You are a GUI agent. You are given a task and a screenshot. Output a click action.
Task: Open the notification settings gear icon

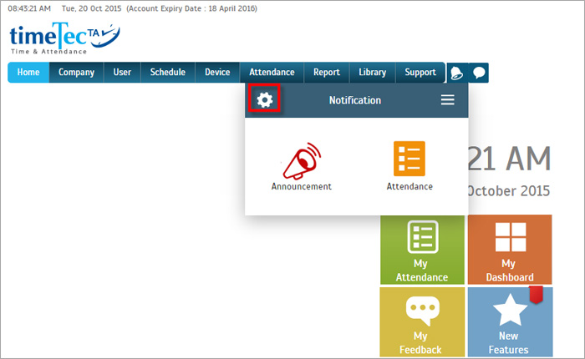(x=265, y=100)
